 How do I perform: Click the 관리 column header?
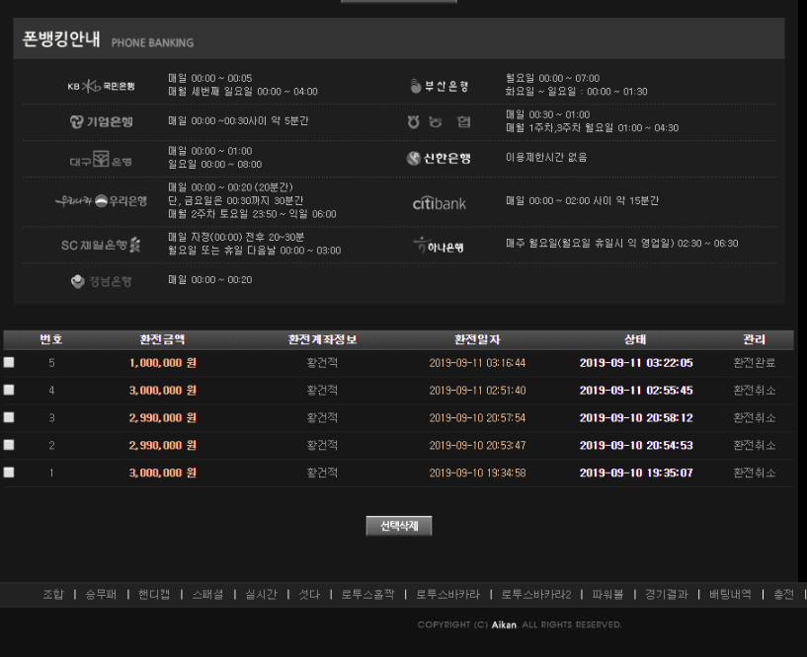point(754,339)
